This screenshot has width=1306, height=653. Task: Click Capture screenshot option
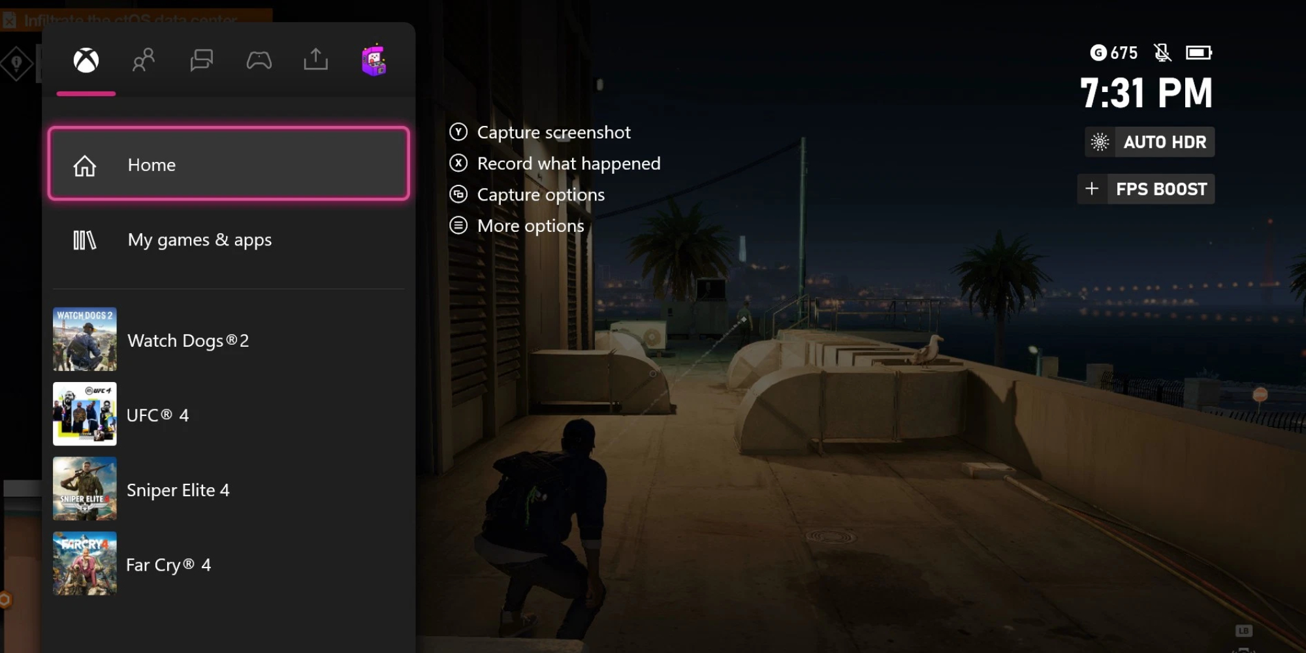540,133
